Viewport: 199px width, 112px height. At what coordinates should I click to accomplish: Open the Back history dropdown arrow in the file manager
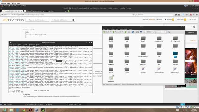tap(111, 32)
